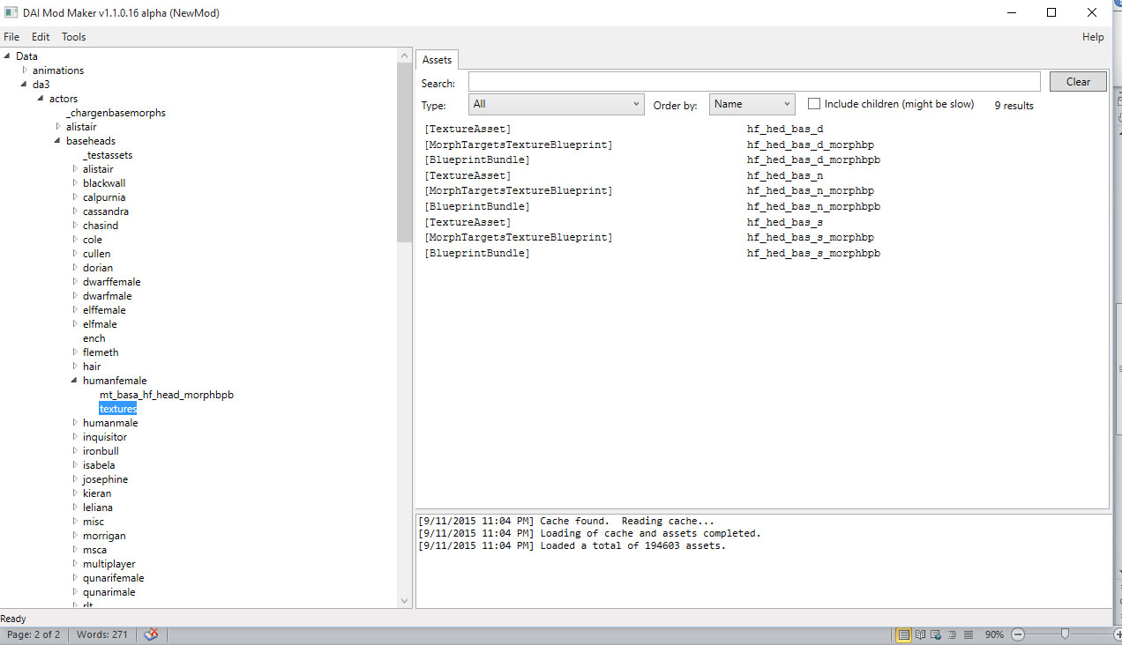Click tree scrollbar down arrow
The width and height of the screenshot is (1122, 645).
pos(405,601)
